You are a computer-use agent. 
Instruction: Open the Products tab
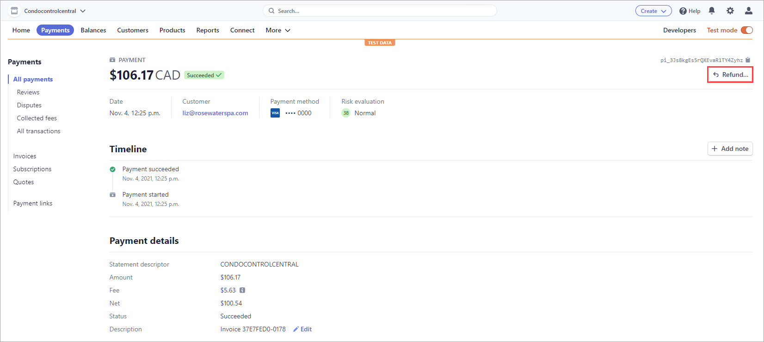[x=173, y=30]
